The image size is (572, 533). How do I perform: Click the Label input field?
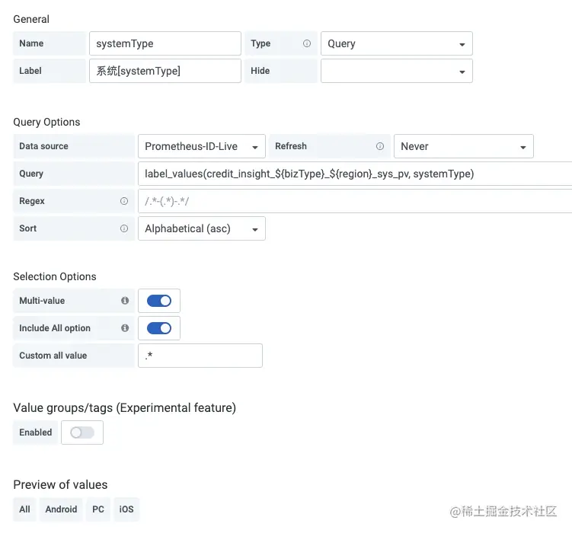[x=165, y=71]
